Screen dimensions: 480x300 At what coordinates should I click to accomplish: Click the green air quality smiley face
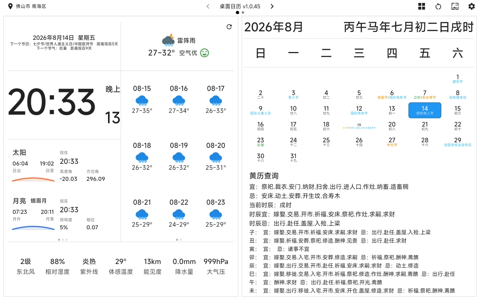tap(204, 53)
